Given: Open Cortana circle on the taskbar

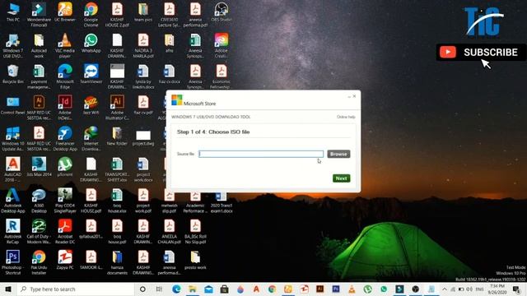Looking at the screenshot, I should click(x=142, y=289).
